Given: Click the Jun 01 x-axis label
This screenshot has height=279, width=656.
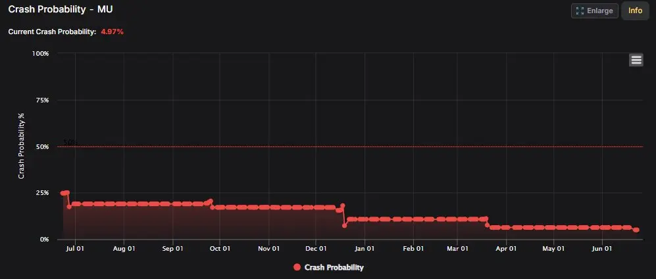Looking at the screenshot, I should [602, 249].
